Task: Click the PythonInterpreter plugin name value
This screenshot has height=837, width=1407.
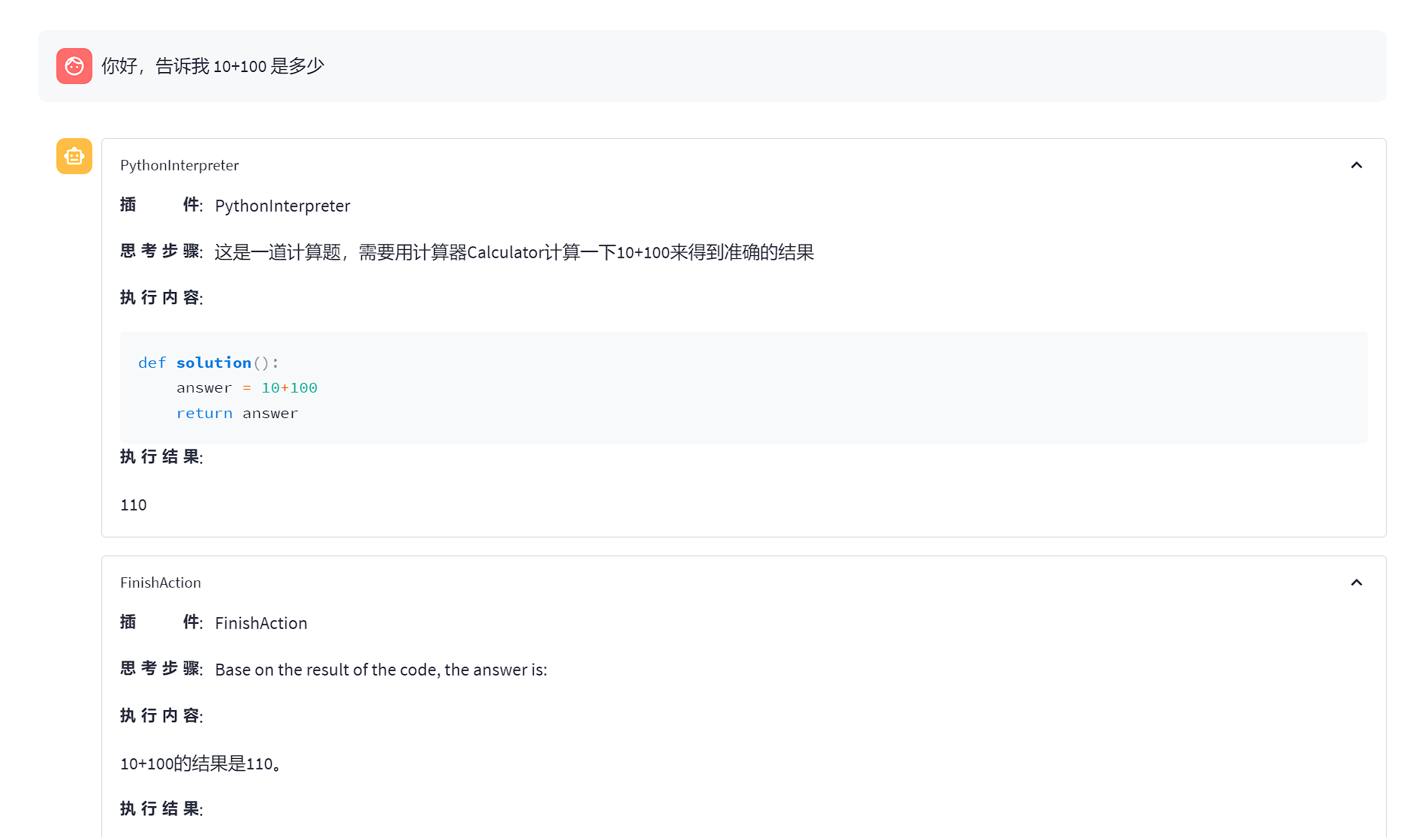Action: 282,206
